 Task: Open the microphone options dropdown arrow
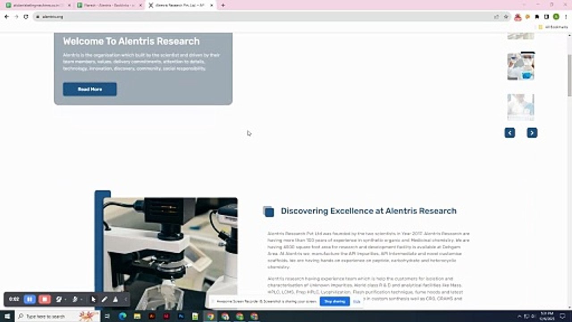81,299
